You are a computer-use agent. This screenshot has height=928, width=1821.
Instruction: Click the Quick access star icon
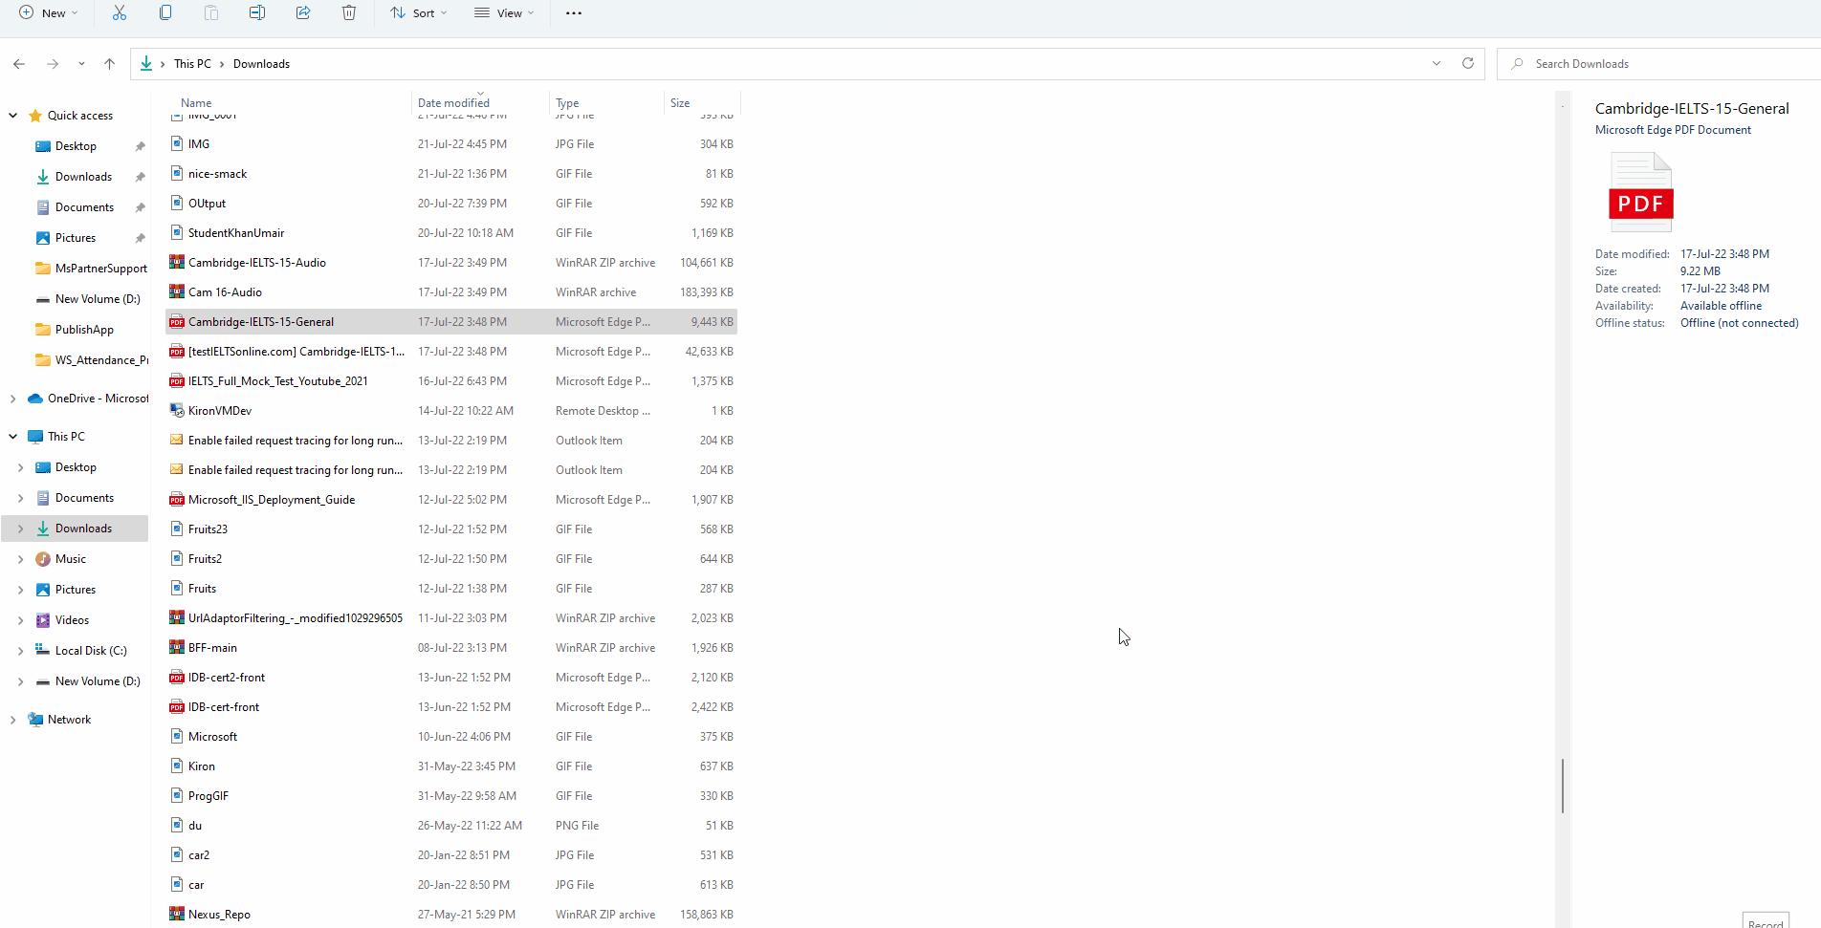coord(35,116)
